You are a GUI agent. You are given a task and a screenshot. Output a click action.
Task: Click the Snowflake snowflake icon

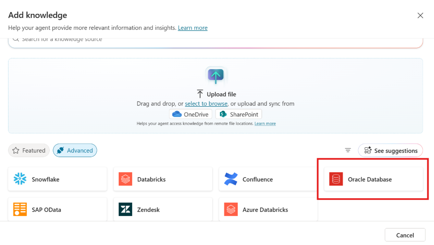(20, 179)
